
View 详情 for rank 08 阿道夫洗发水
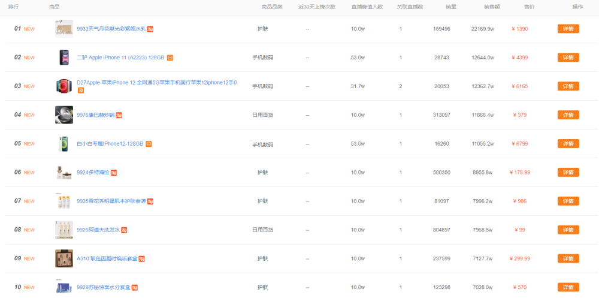568,230
